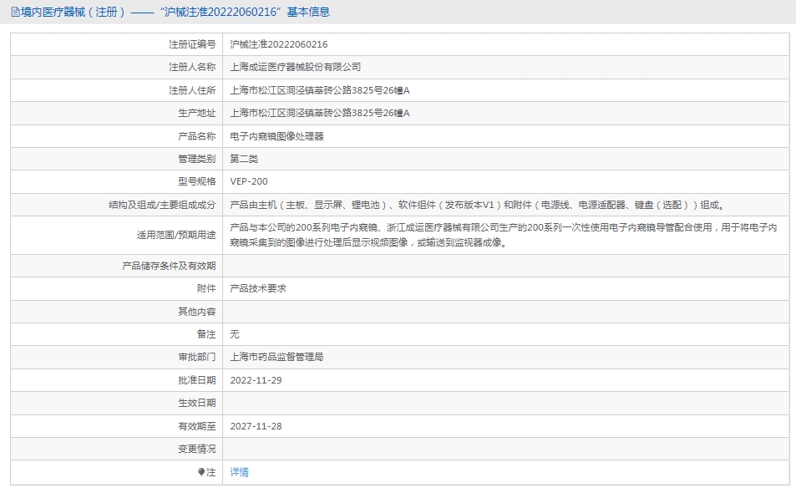Viewport: 796px width, 493px height.
Task: Select the structure text starting 产品由主机
Action: coord(478,205)
